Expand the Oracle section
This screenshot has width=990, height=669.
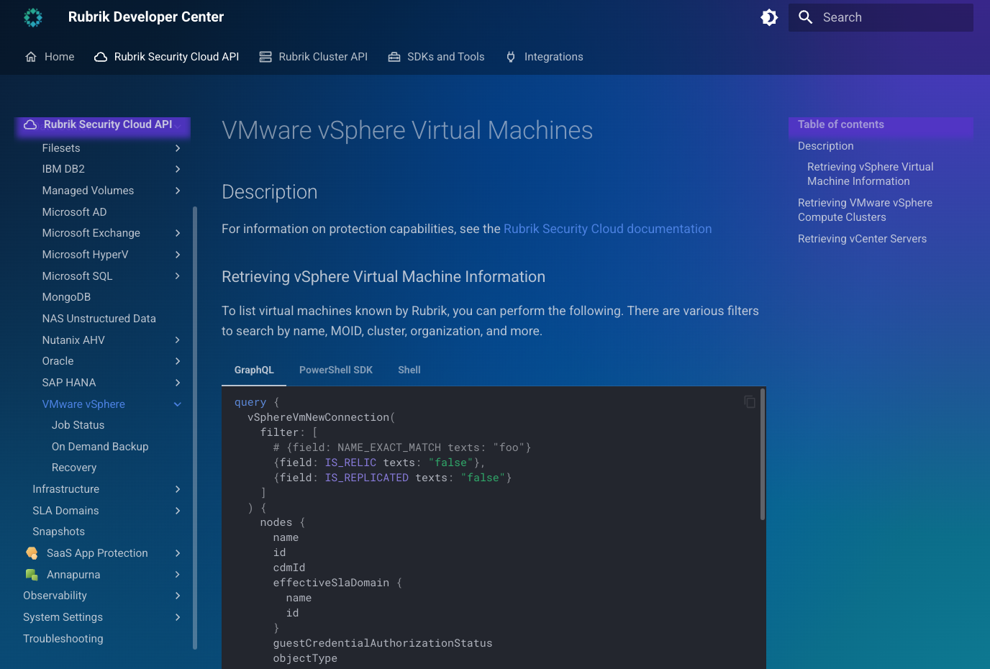(x=178, y=361)
